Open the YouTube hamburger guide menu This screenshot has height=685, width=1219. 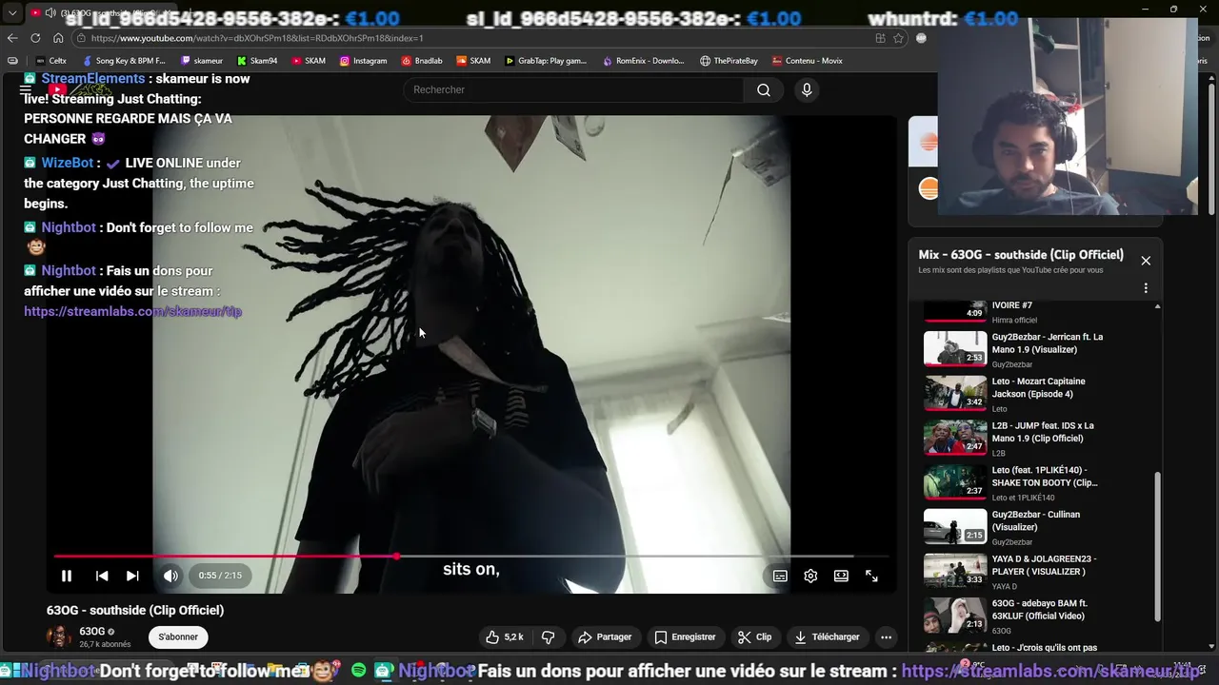pyautogui.click(x=26, y=89)
